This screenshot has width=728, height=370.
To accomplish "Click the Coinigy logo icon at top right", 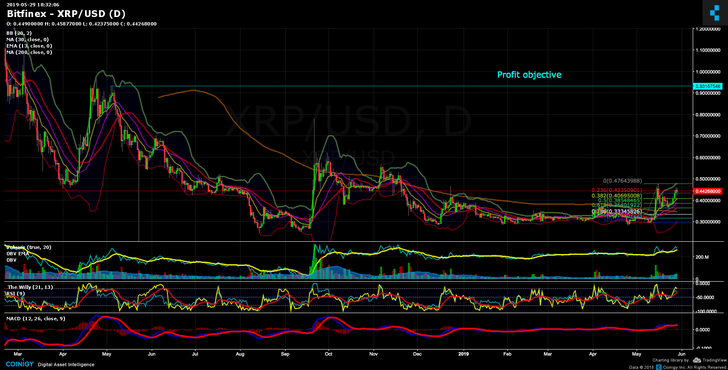I will 715,13.
